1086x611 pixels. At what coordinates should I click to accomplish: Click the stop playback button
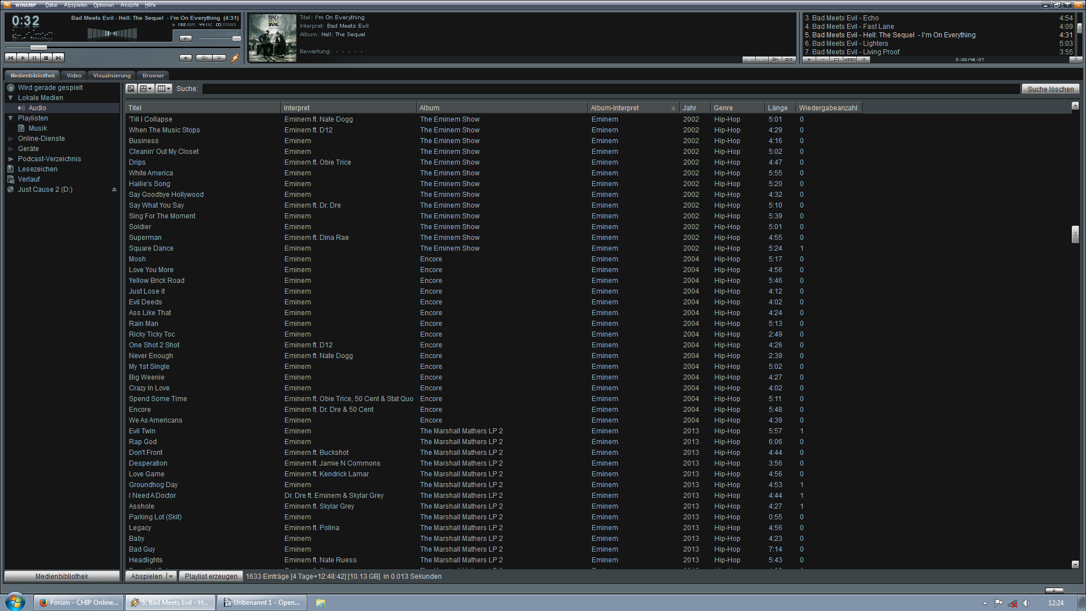point(46,58)
